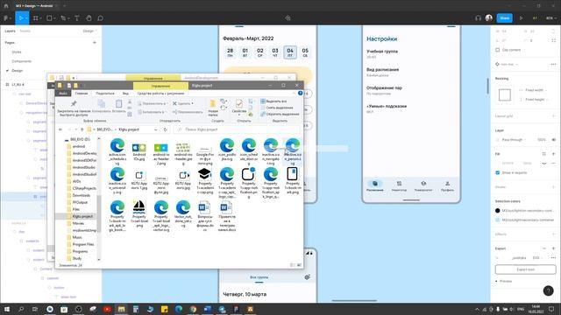
Task: Open the Chrome icon on taskbar
Action: pyautogui.click(x=193, y=309)
